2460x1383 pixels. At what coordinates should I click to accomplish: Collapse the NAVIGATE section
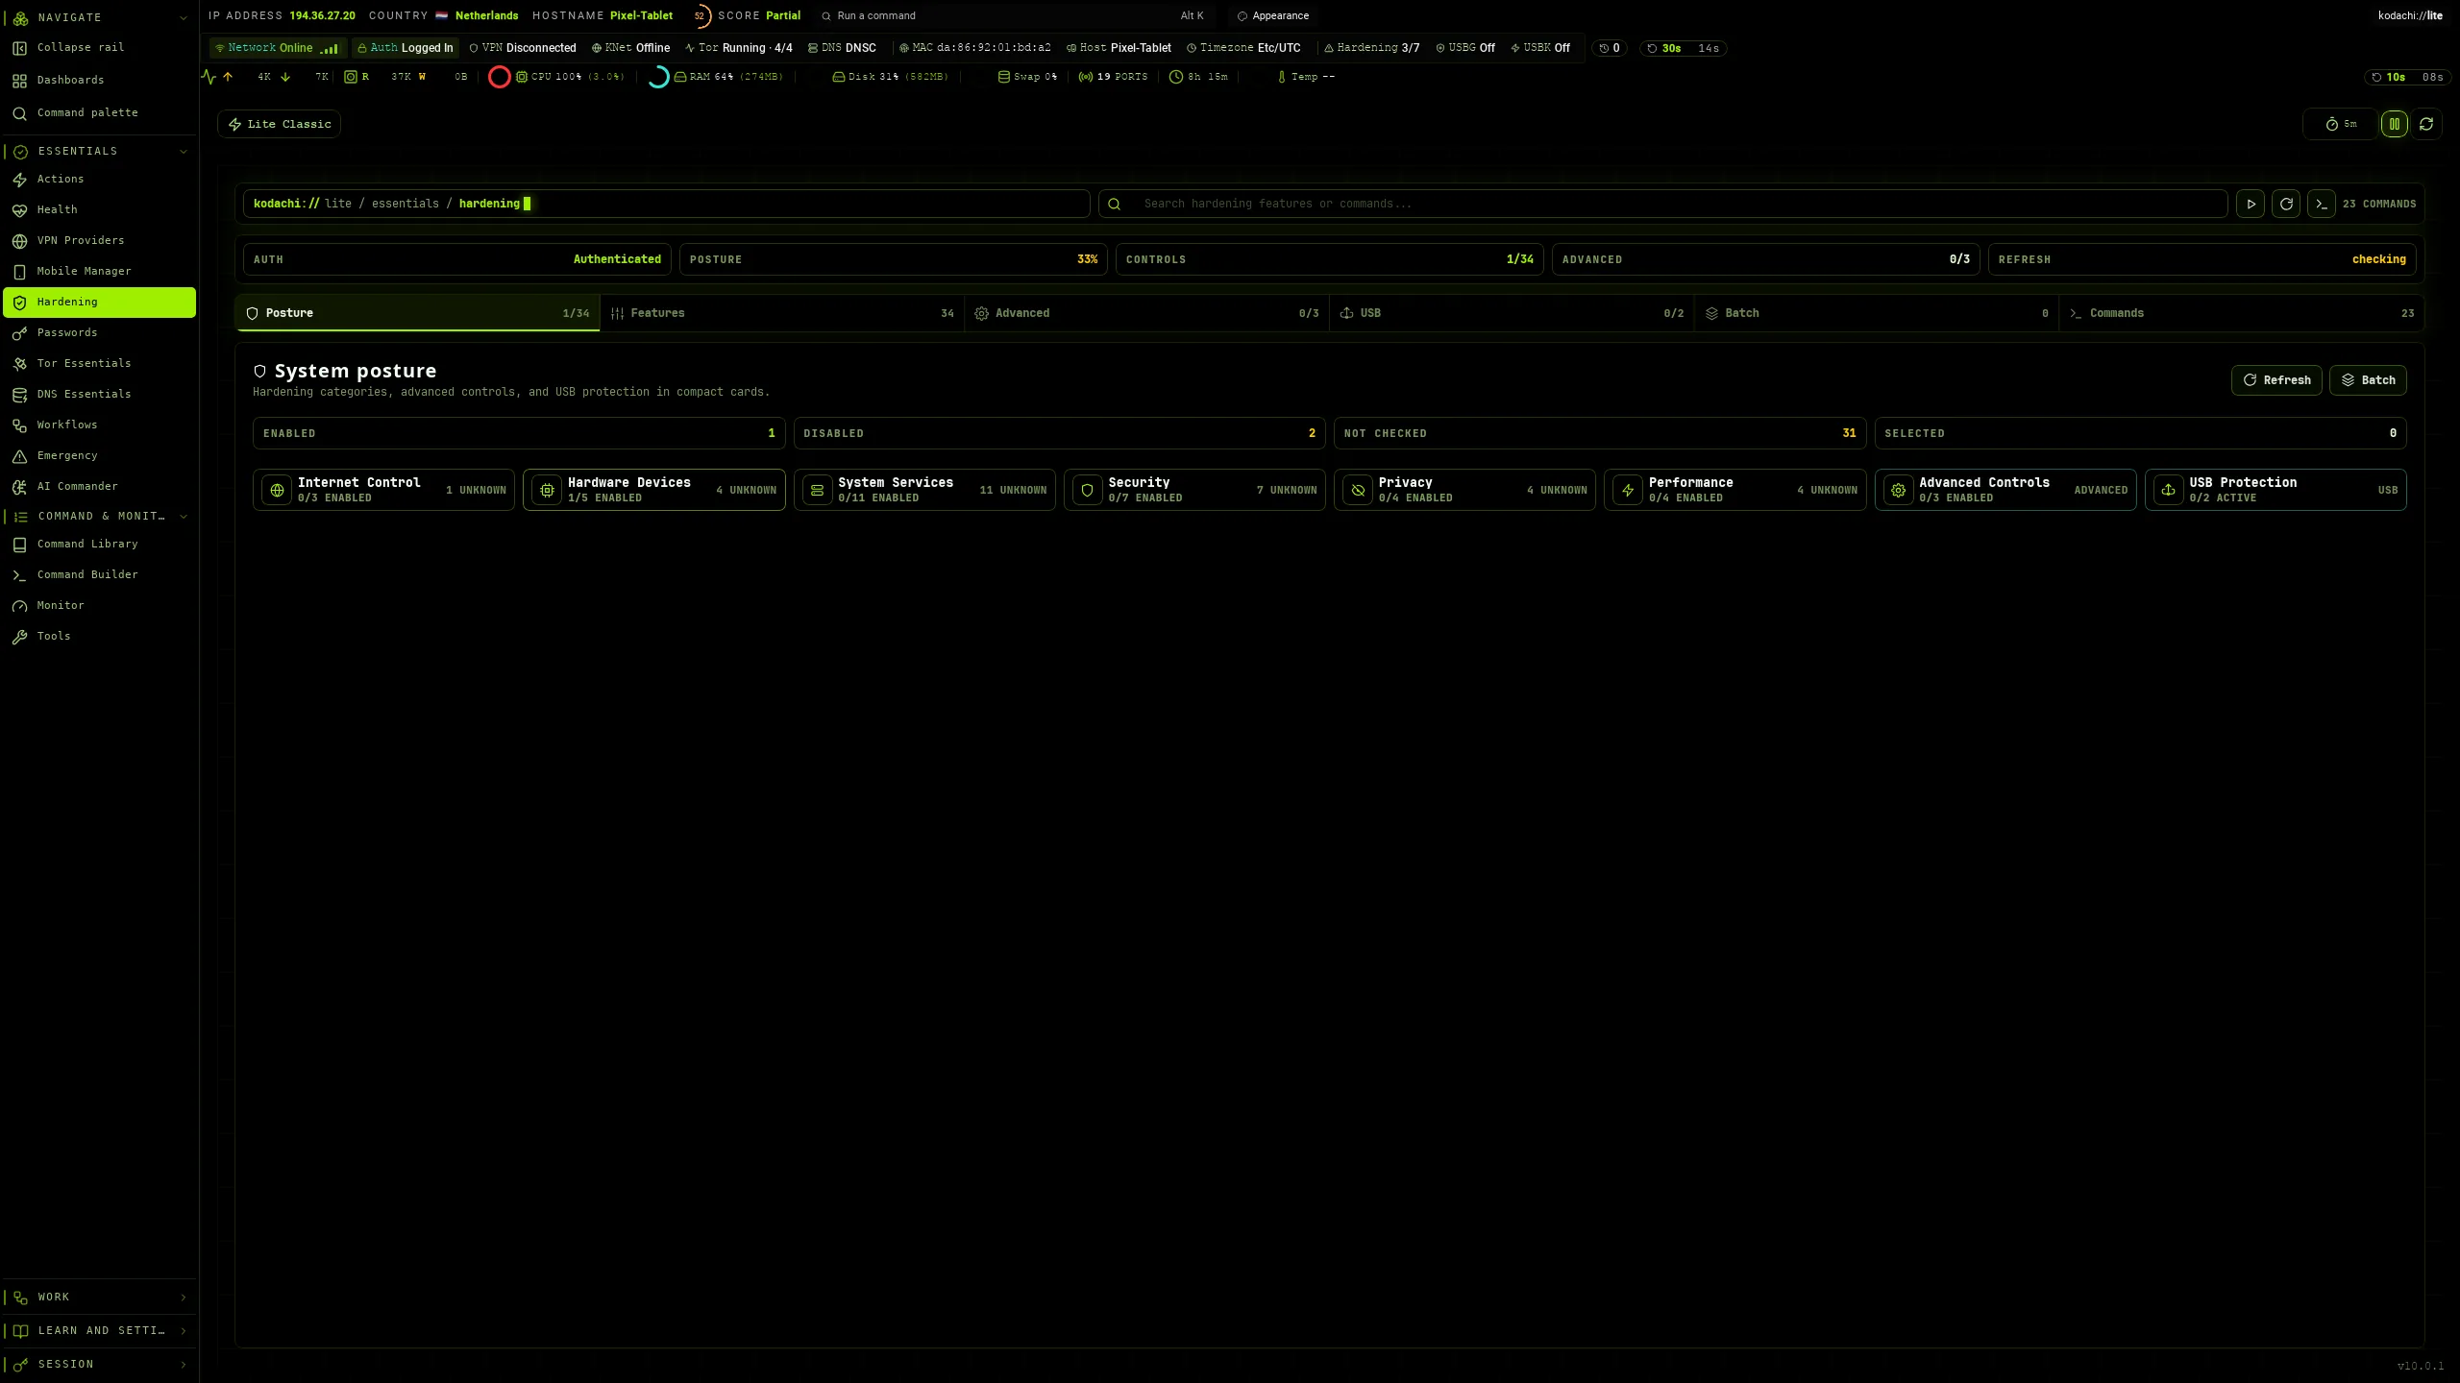coord(184,17)
